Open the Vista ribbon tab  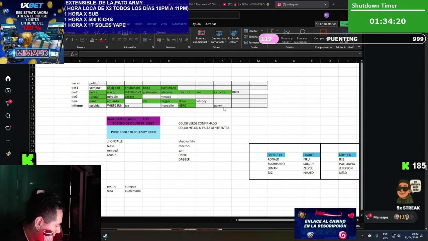(164, 24)
